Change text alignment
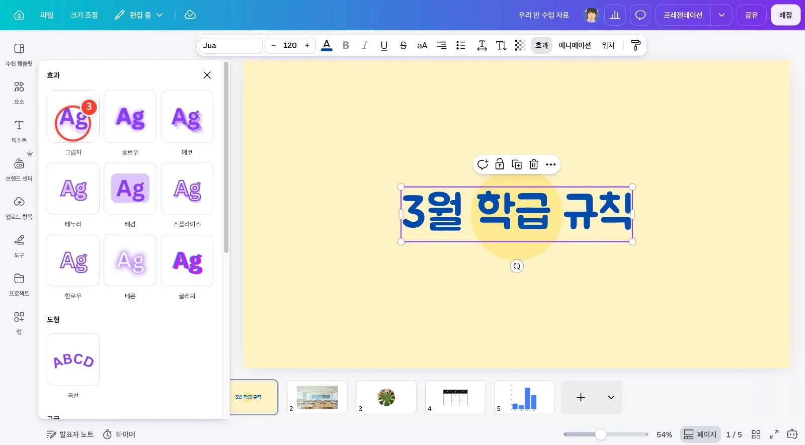 click(x=441, y=45)
